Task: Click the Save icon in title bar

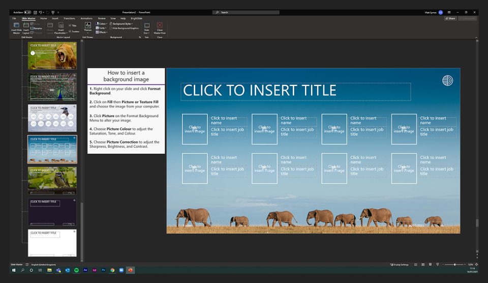Action: coord(35,12)
